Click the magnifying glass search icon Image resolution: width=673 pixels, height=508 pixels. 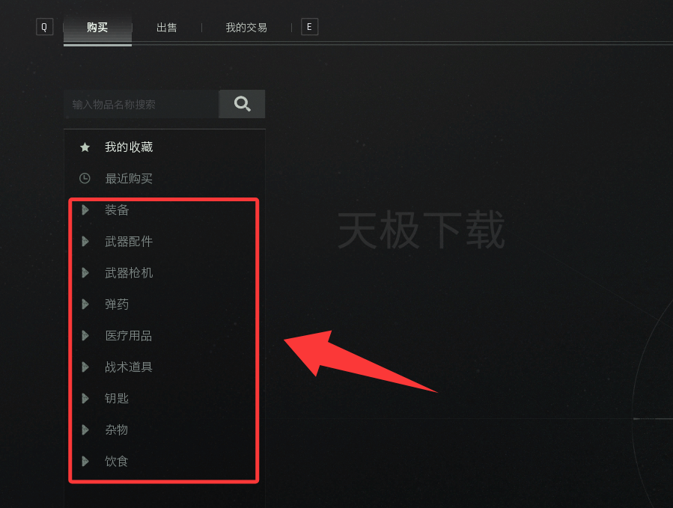coord(242,104)
